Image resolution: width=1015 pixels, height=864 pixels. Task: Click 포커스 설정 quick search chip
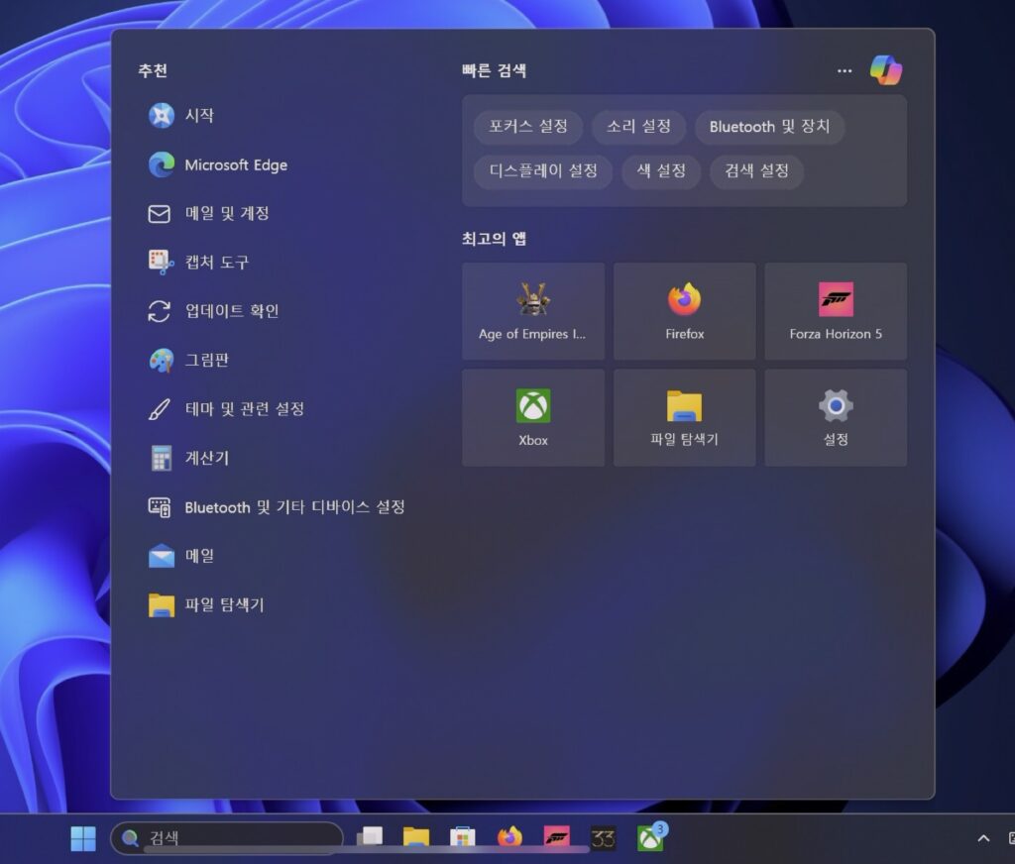528,126
